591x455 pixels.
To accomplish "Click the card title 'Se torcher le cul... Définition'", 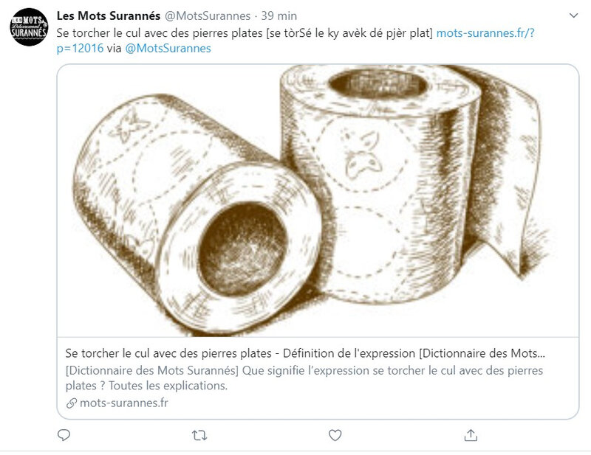I will coord(305,352).
